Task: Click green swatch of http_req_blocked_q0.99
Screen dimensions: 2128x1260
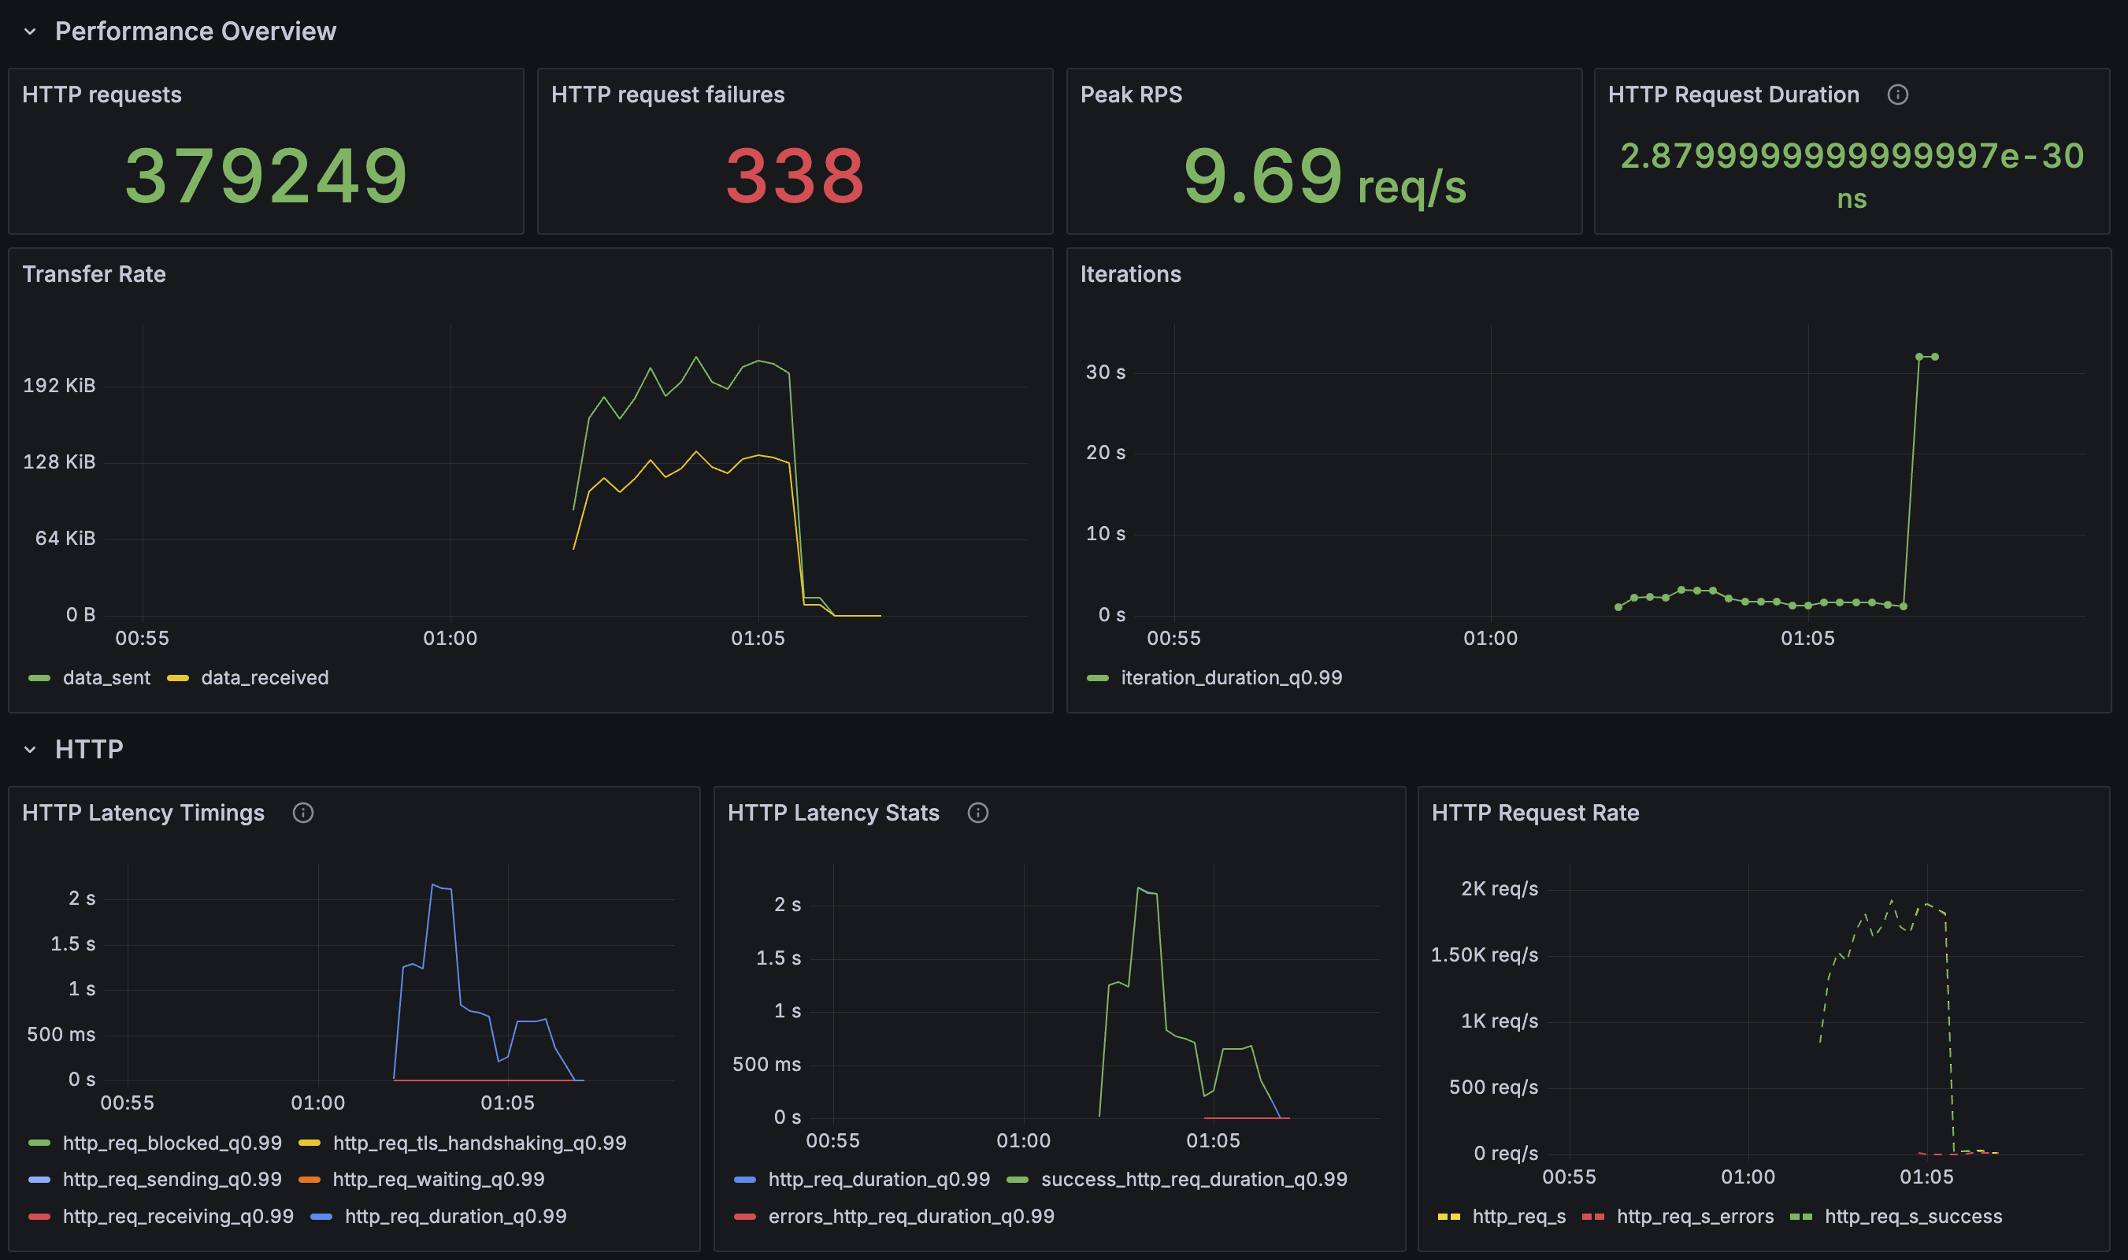Action: coord(39,1143)
